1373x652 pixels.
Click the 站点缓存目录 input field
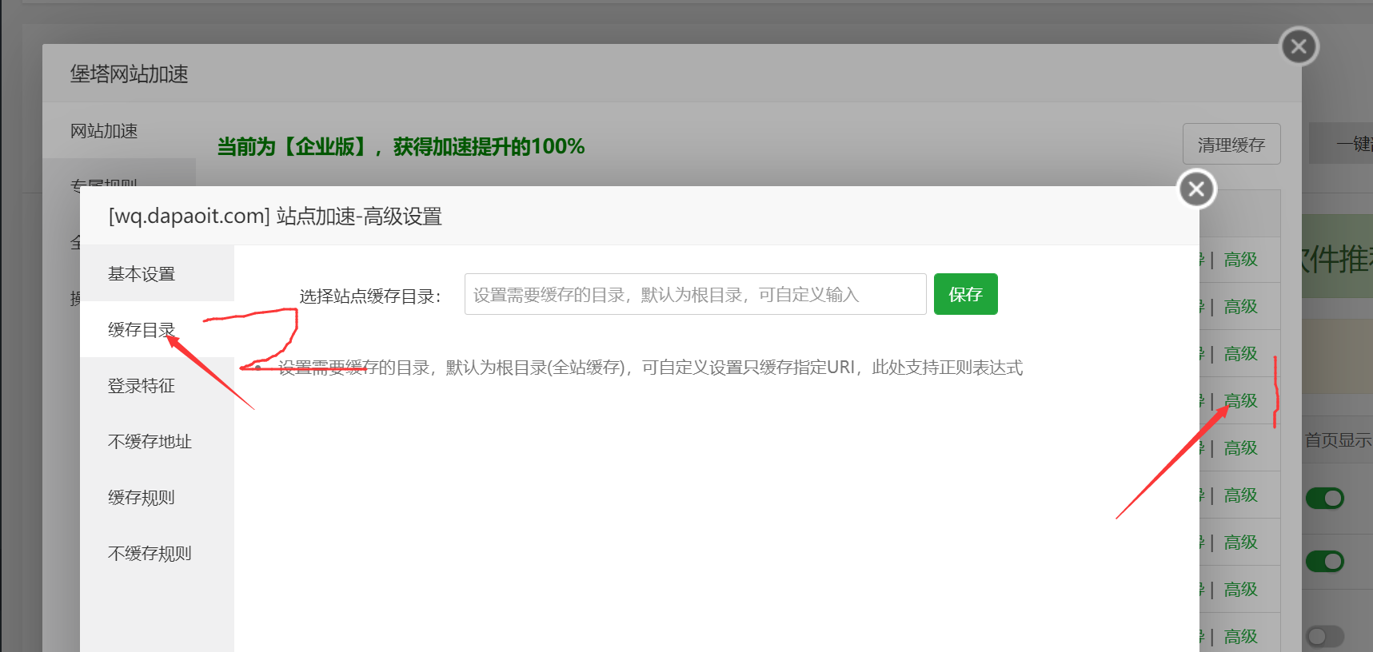pos(695,294)
